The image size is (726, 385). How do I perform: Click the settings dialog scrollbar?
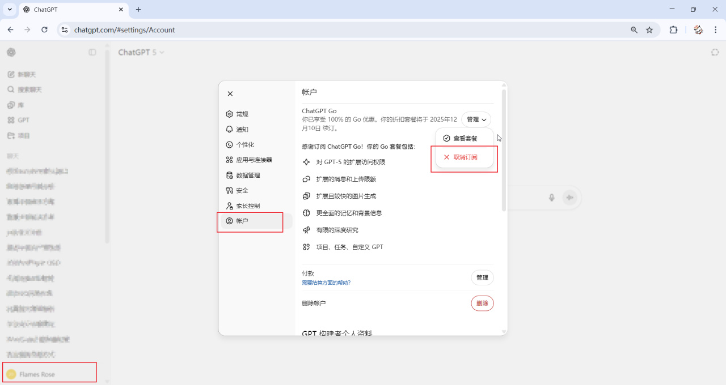tap(504, 149)
